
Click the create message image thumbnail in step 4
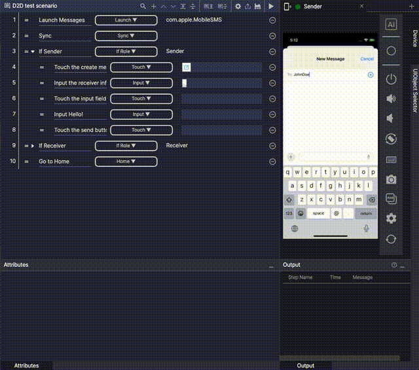[x=186, y=67]
